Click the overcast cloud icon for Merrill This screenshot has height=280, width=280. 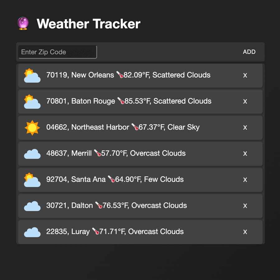point(32,154)
